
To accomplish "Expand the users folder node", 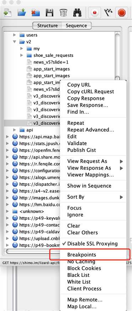I will (15, 35).
